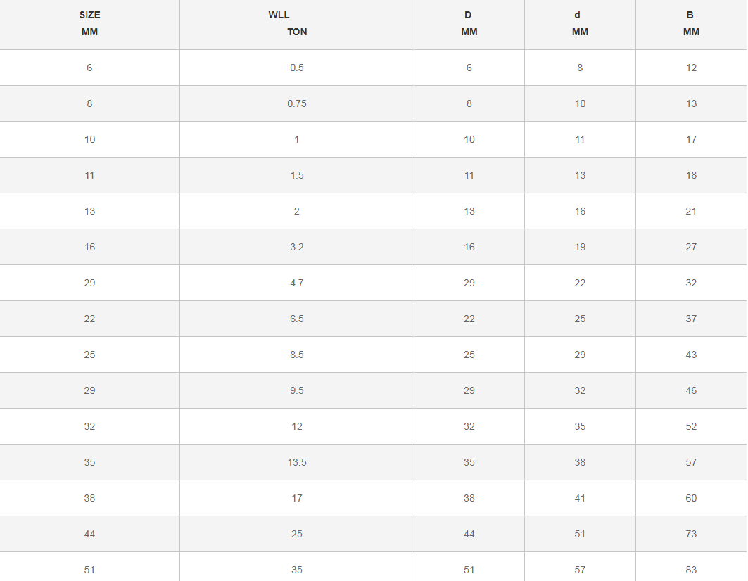
Task: Click the B value 46 cell
Action: (x=691, y=390)
